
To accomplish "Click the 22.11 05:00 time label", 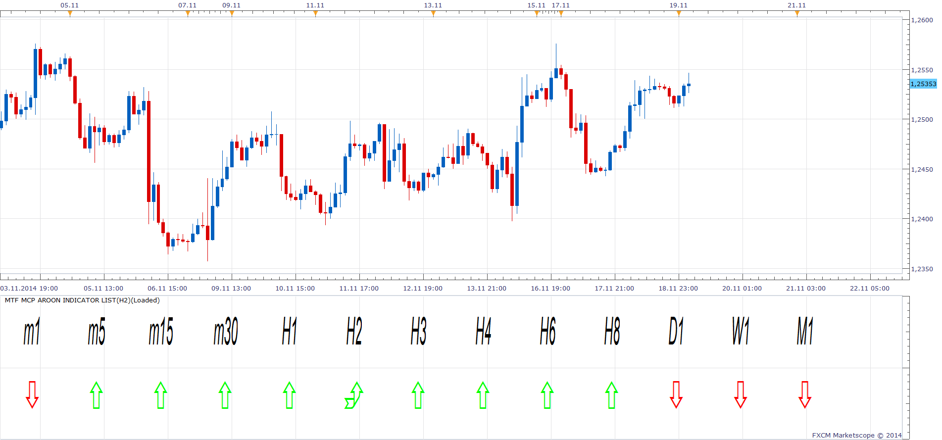I will point(870,289).
